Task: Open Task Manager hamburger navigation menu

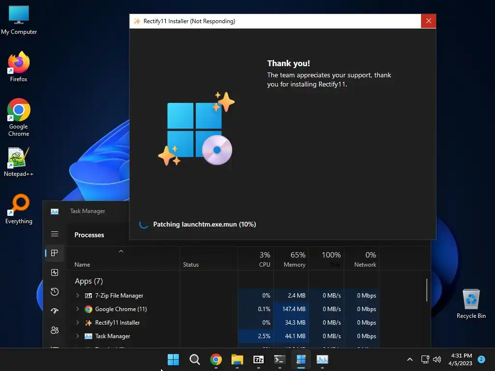Action: 55,234
